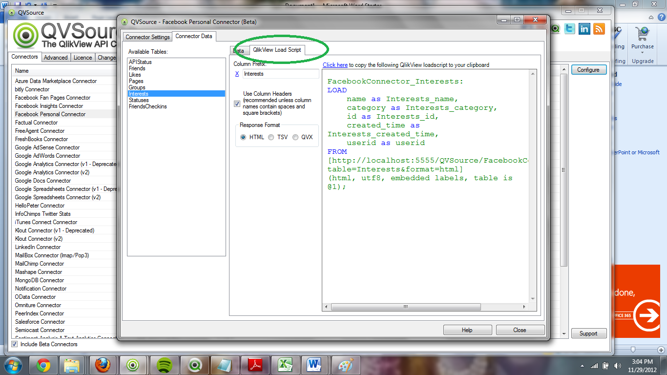667x375 pixels.
Task: Select Azure Data Marketplace Connector row
Action: 64,81
